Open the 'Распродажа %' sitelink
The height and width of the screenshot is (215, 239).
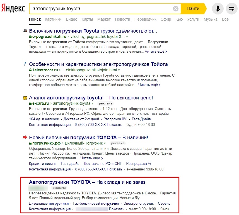coord(139,163)
